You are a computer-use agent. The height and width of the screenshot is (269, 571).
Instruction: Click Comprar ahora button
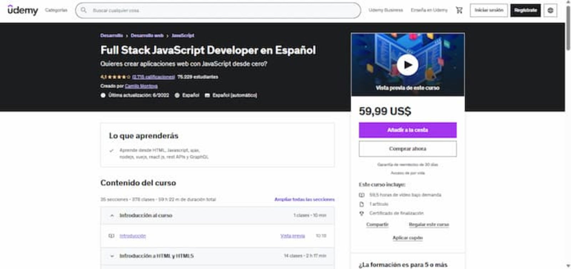coord(408,149)
